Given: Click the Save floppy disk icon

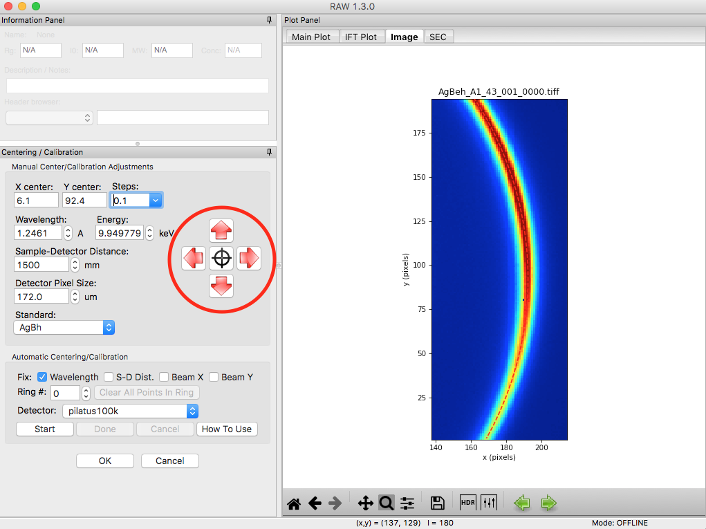Looking at the screenshot, I should click(437, 503).
